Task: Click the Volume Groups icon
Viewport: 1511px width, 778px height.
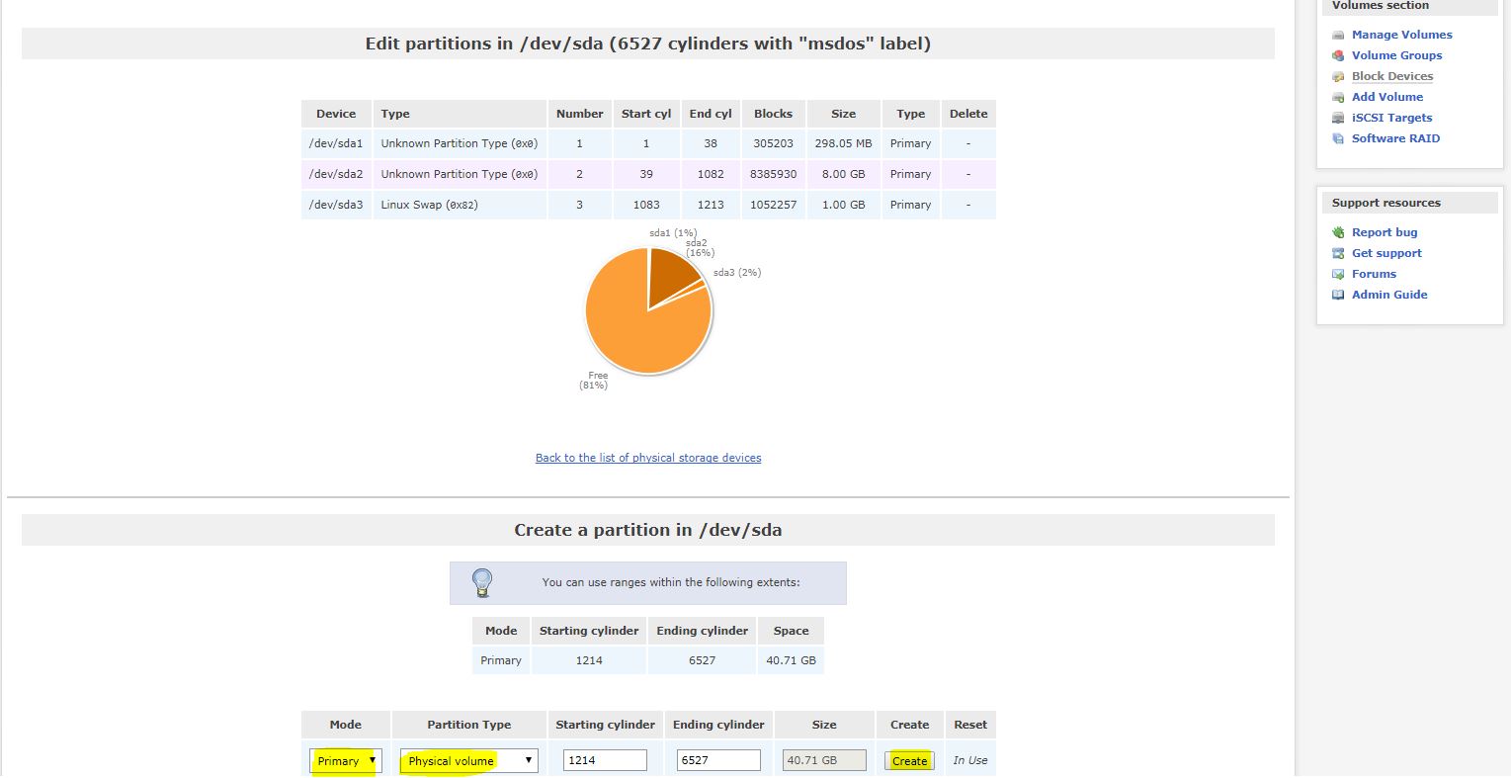Action: point(1338,55)
